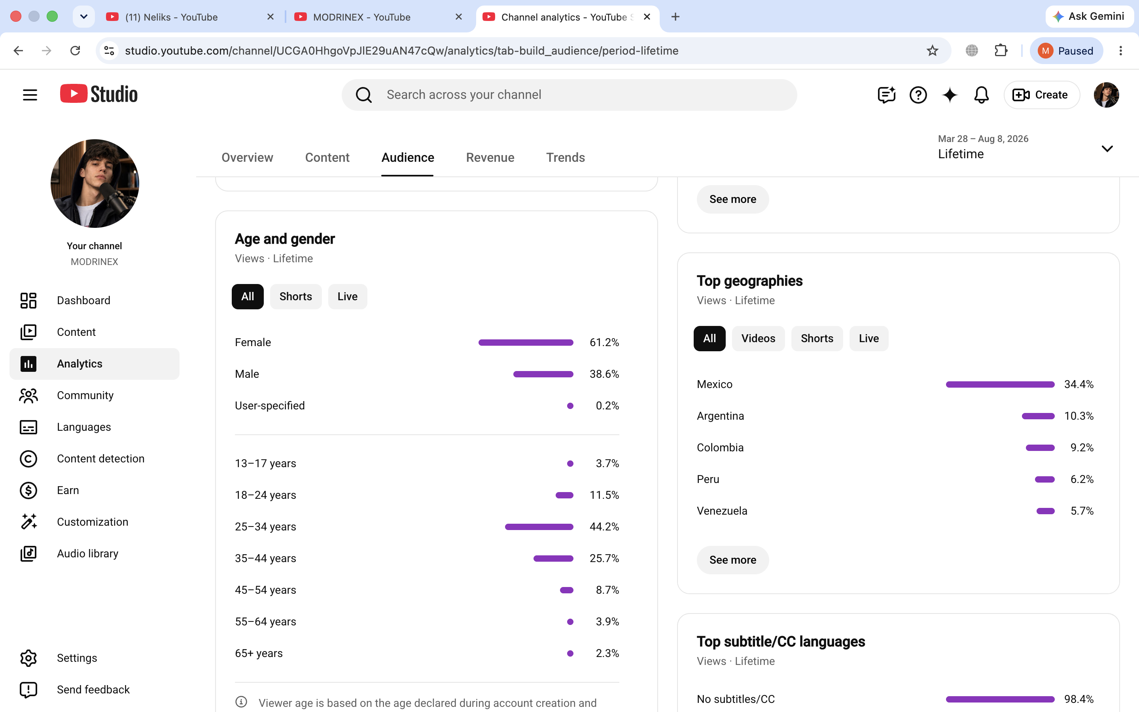Click the MODRINEX channel profile picture
Screen dimensions: 1139x712
point(95,183)
